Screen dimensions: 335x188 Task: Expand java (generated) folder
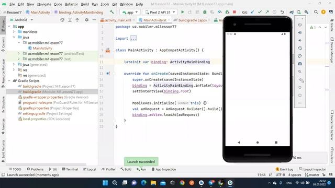[x=14, y=64]
